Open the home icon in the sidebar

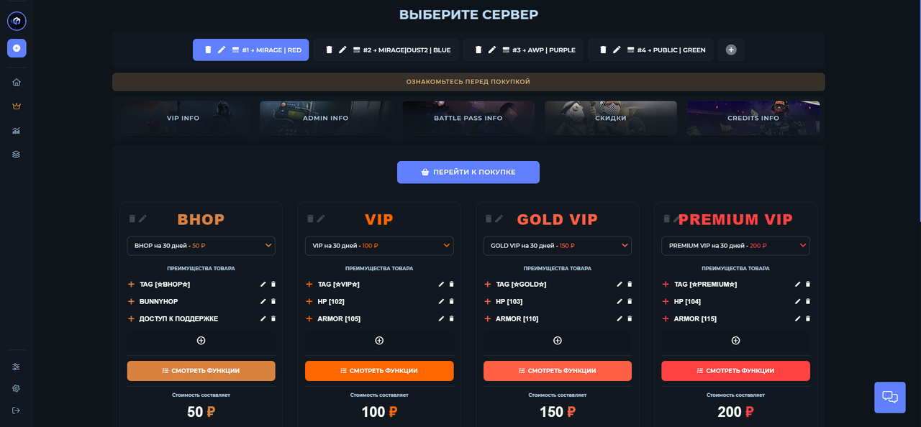pos(17,82)
